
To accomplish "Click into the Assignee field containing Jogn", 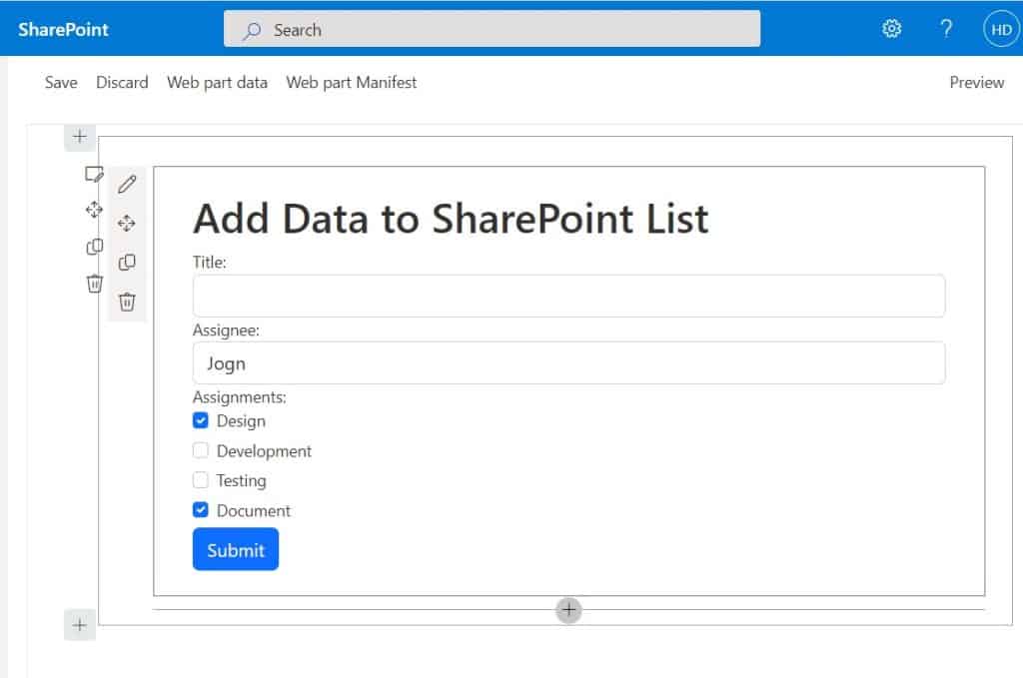I will click(x=568, y=363).
